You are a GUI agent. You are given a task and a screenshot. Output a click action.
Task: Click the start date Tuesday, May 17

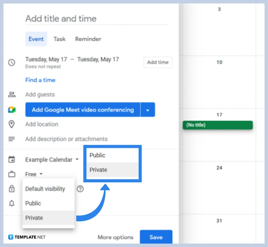(46, 60)
